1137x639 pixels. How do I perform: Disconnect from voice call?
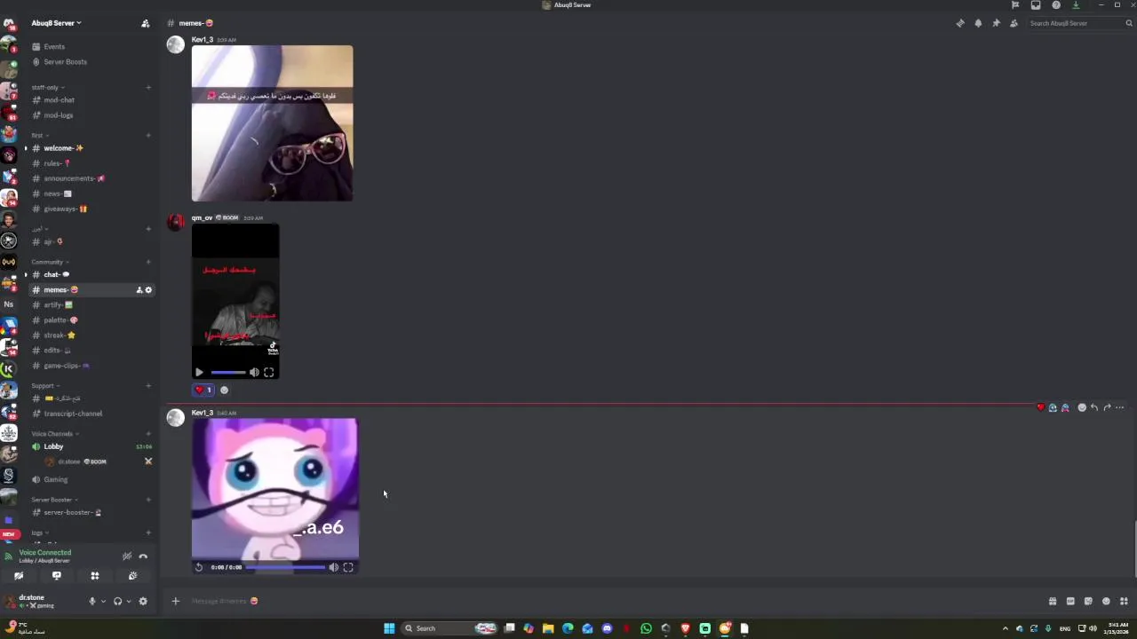click(x=143, y=556)
